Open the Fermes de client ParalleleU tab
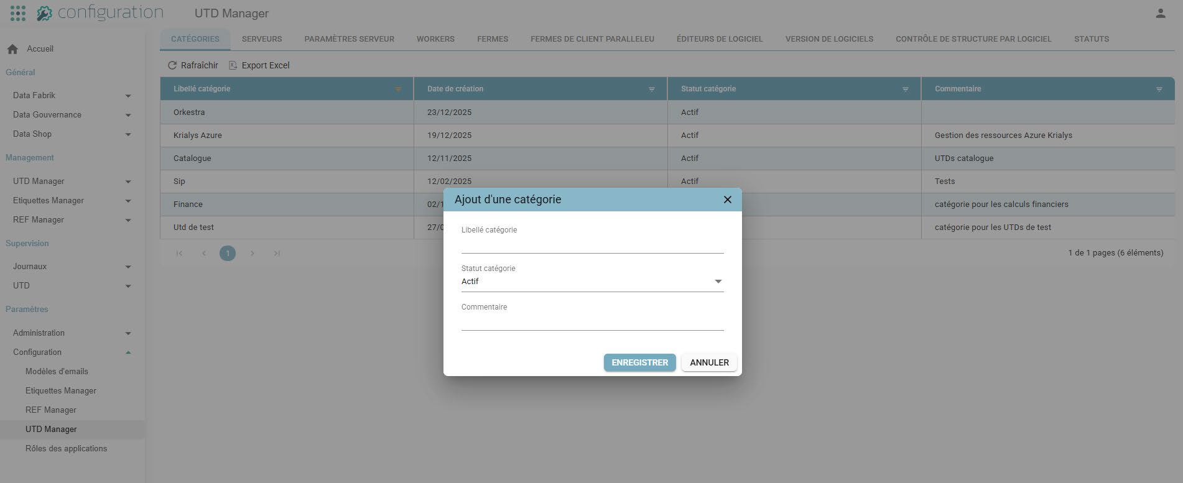The image size is (1183, 483). pyautogui.click(x=592, y=39)
